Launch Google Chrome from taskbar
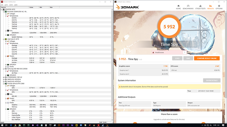 (x=15, y=125)
